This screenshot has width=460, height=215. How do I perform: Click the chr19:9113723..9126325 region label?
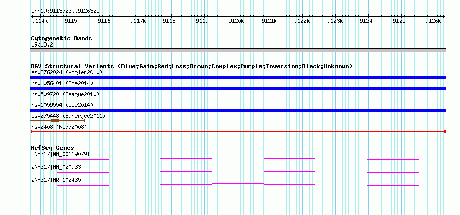tap(65, 11)
